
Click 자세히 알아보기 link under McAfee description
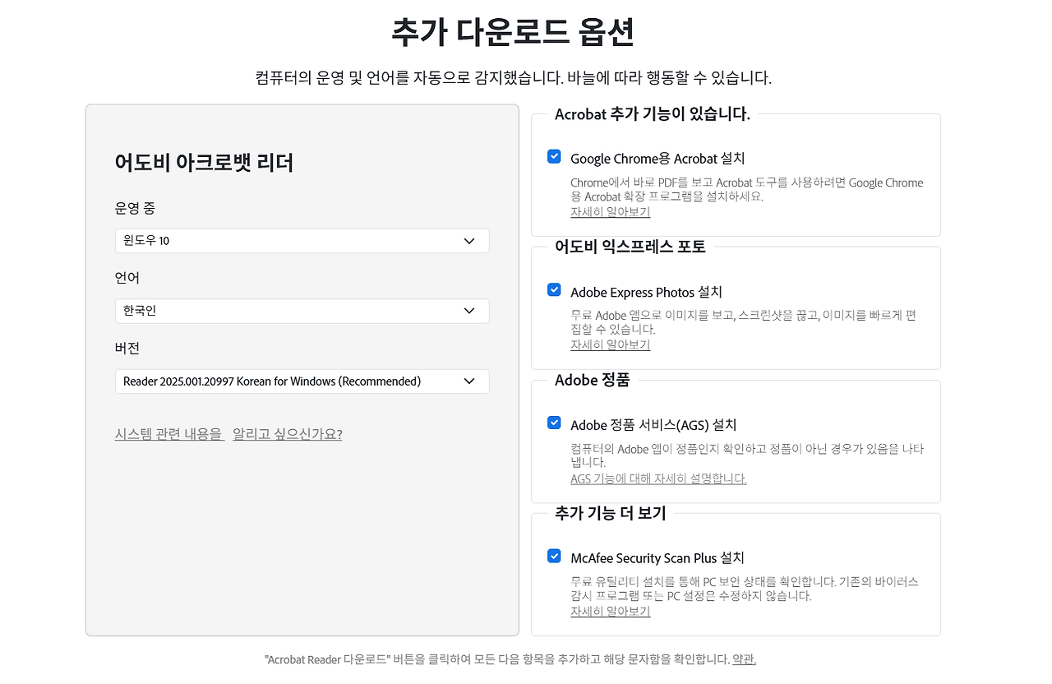611,612
